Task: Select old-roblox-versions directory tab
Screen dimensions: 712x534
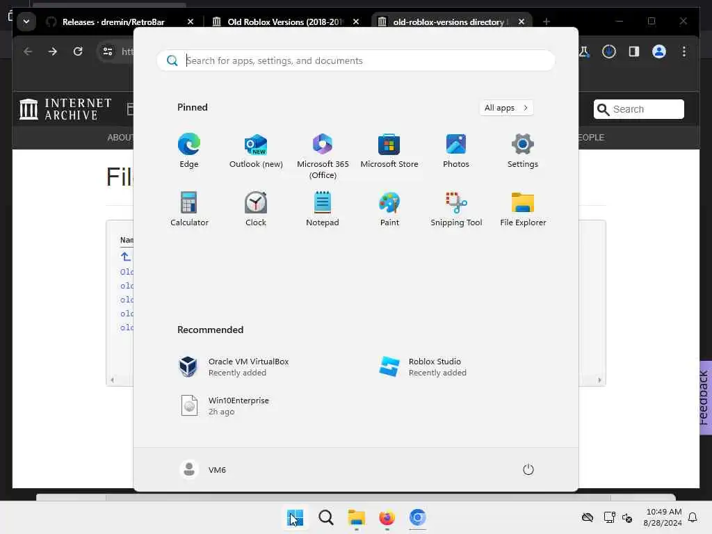Action: (450, 22)
